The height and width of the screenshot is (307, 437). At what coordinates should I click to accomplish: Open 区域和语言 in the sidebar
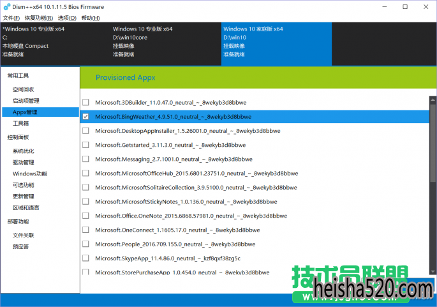coord(26,207)
